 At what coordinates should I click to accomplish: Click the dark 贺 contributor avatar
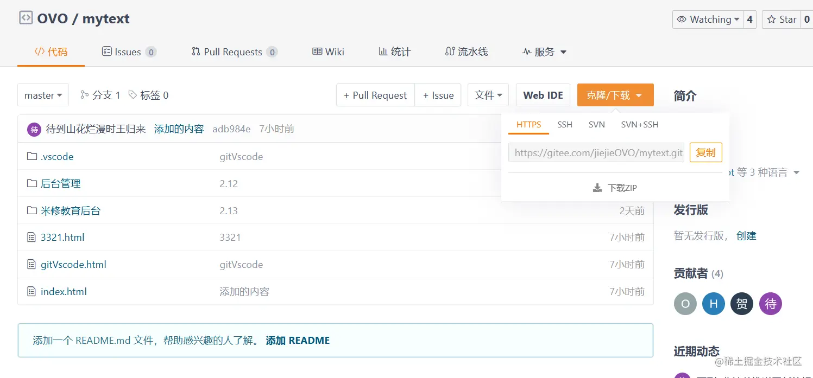[x=742, y=304]
